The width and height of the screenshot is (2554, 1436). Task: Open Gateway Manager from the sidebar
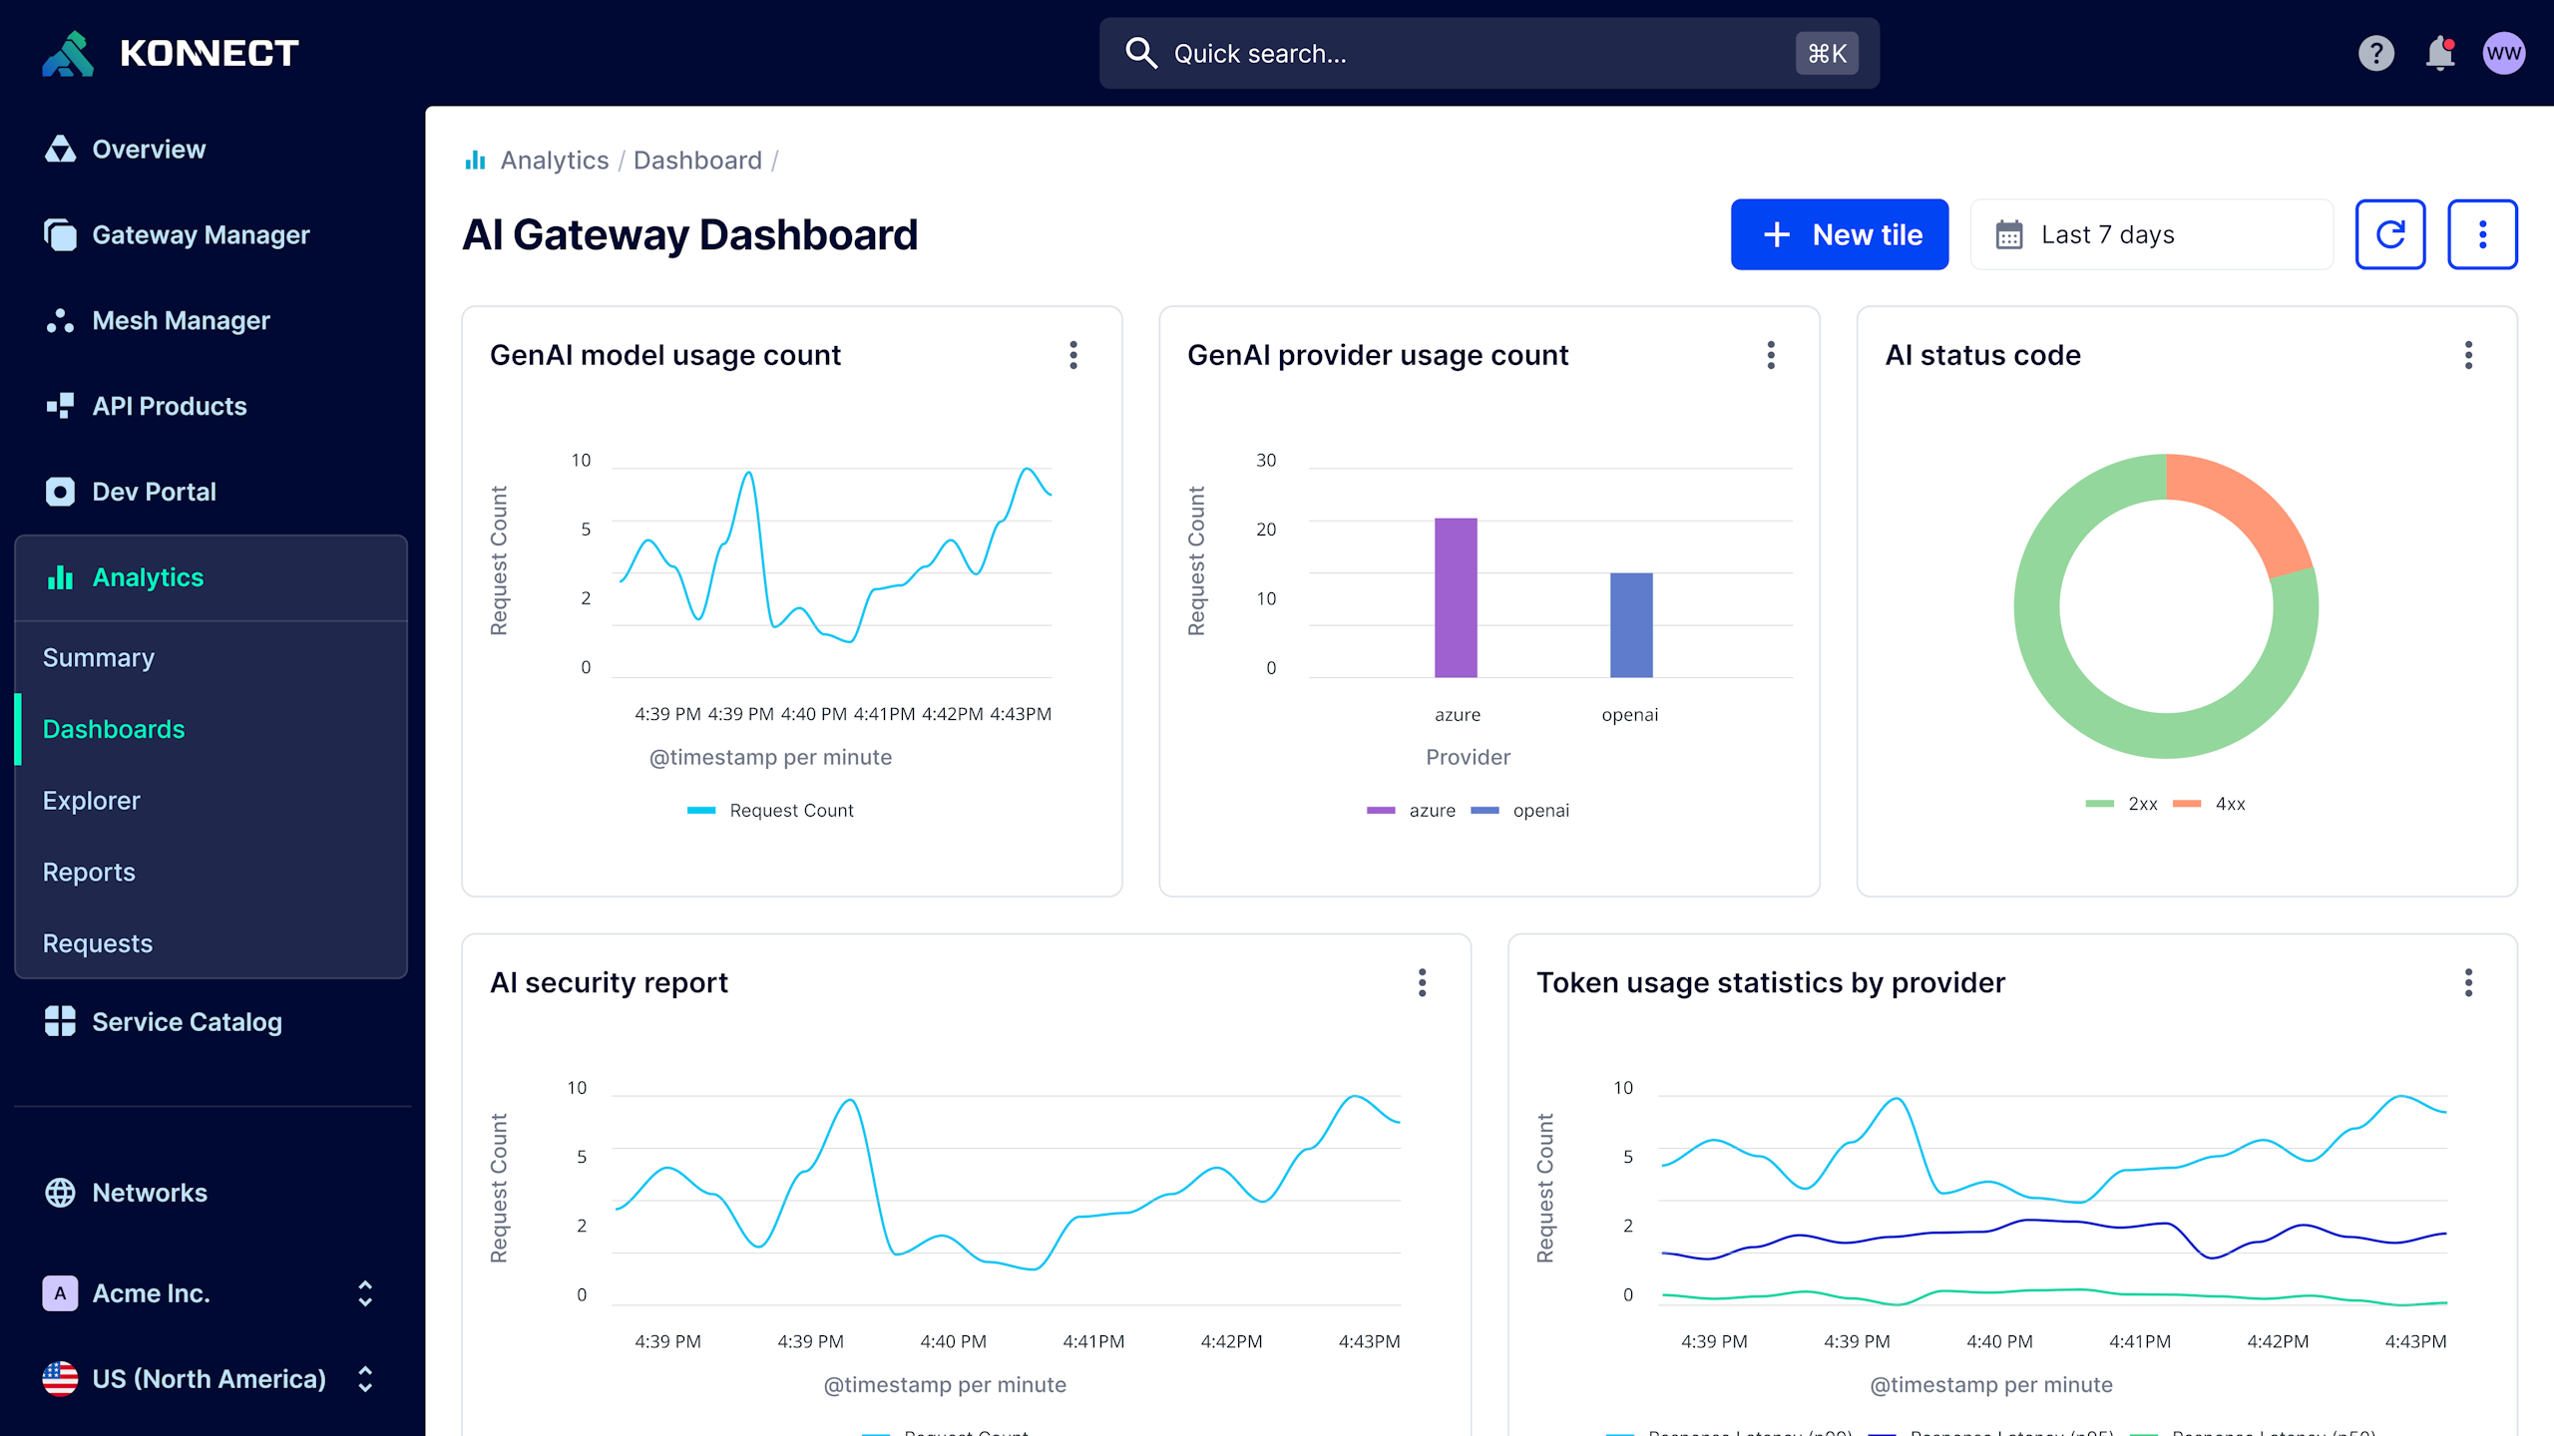(201, 234)
